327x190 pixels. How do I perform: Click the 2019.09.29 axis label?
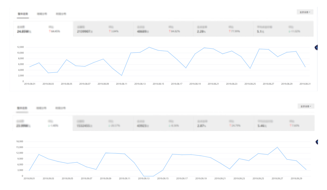pos(296,179)
